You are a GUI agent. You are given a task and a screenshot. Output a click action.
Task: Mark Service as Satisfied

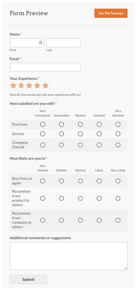(x=99, y=134)
